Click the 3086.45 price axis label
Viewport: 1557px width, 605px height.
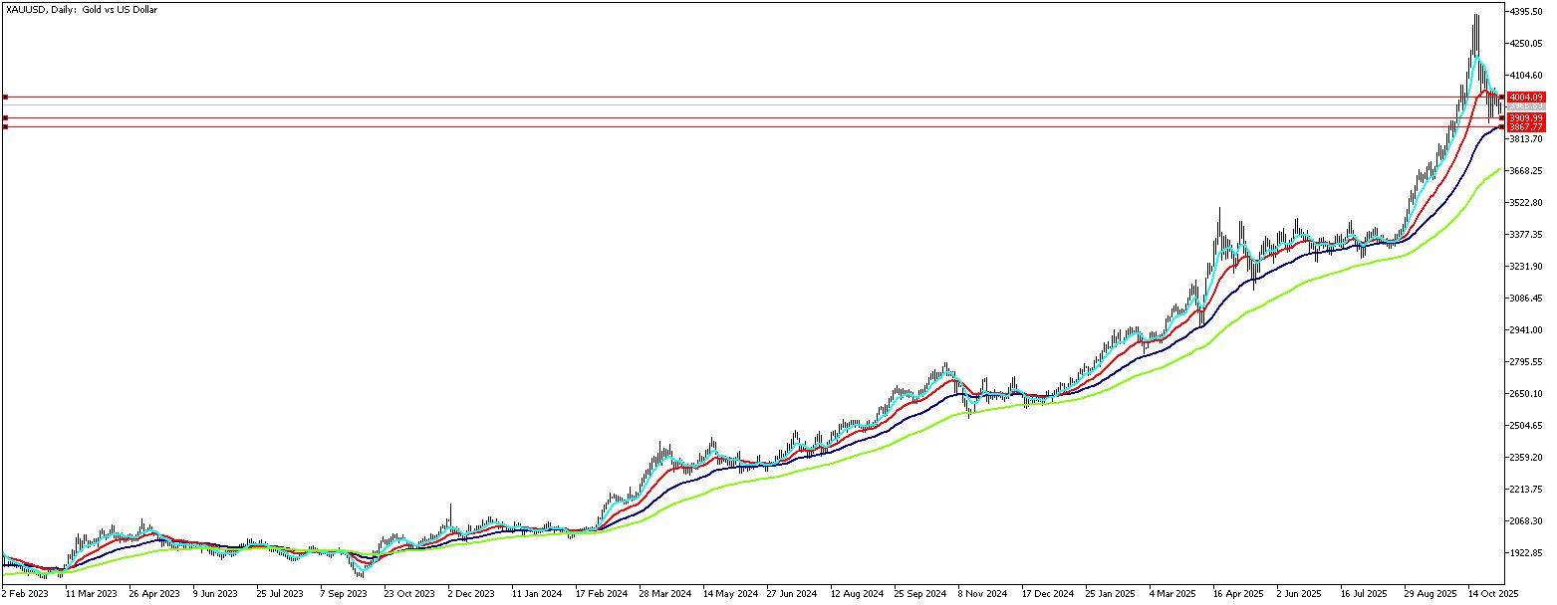(x=1527, y=299)
